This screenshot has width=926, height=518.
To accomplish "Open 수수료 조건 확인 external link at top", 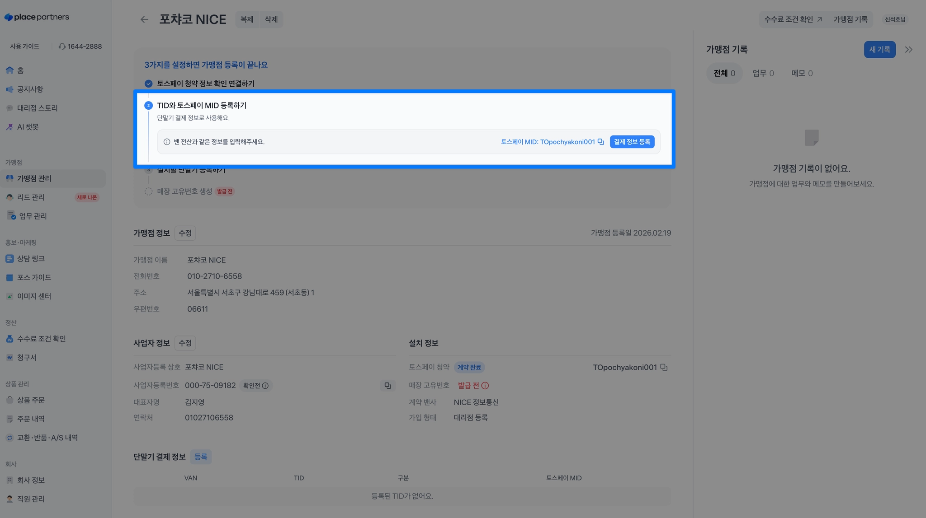I will click(x=793, y=19).
